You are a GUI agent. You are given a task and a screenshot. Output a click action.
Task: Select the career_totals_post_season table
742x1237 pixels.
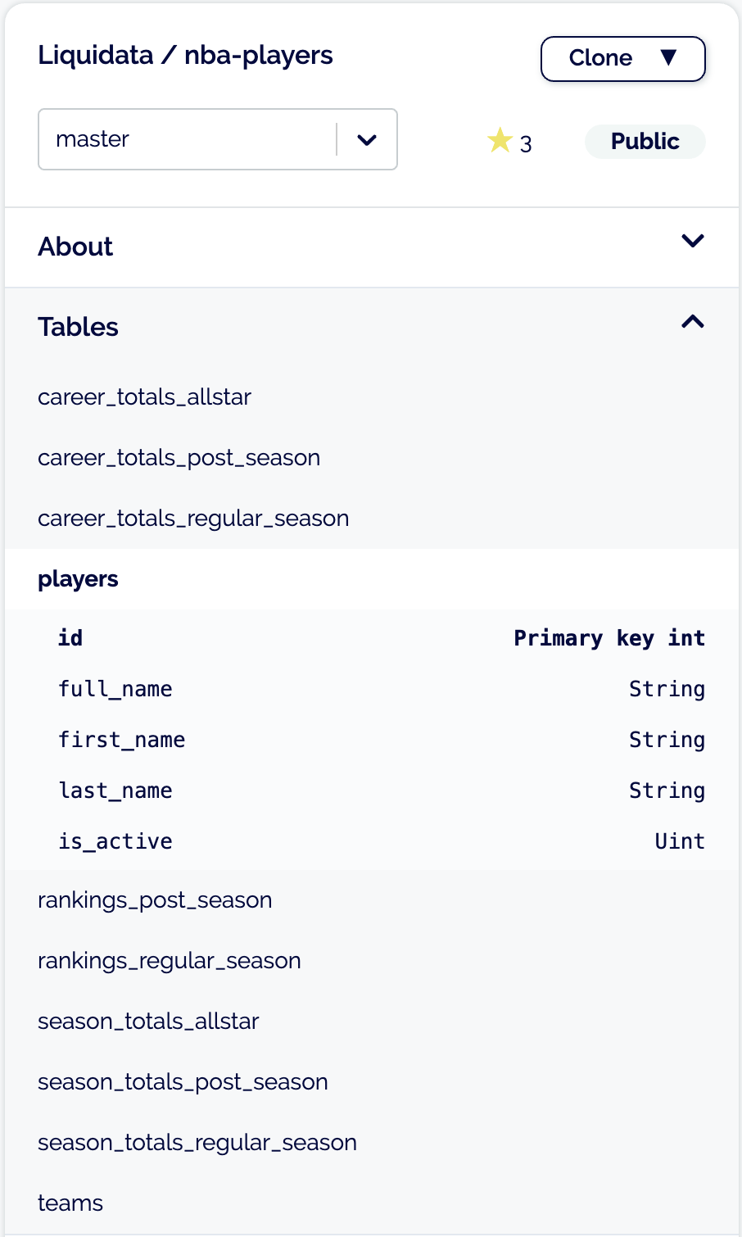pyautogui.click(x=179, y=458)
